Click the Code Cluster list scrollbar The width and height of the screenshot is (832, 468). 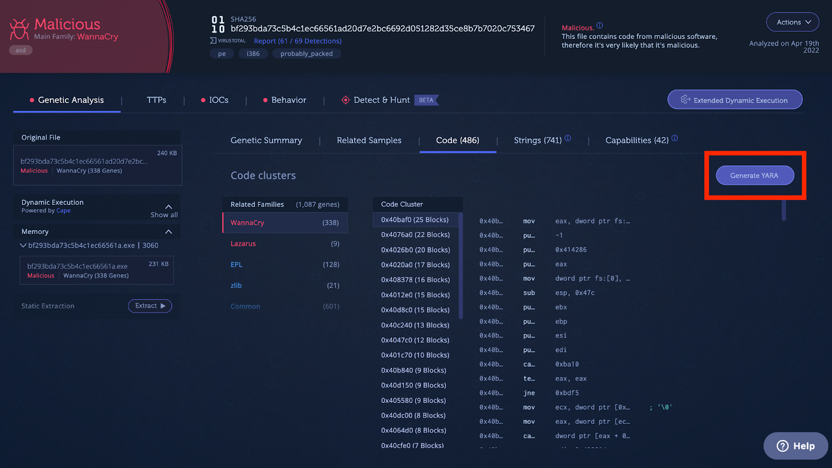[461, 265]
